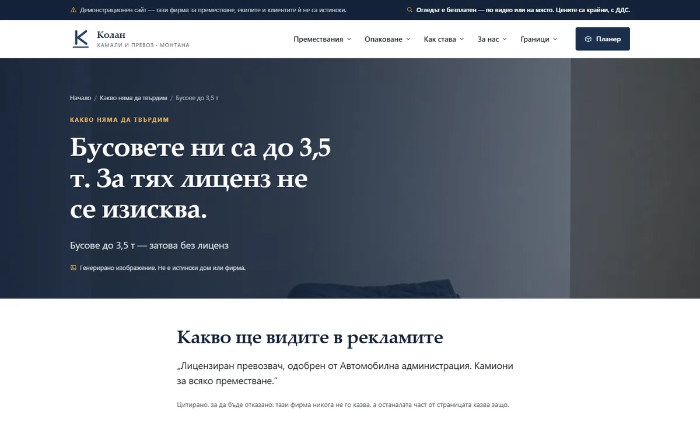Screen dimensions: 700x437
Task: Click the Генерирано изображение caption text
Action: [x=162, y=268]
